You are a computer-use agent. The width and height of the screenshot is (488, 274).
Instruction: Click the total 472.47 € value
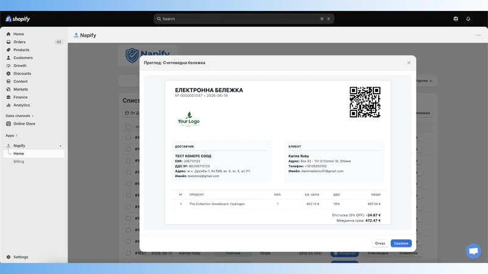[x=373, y=220]
